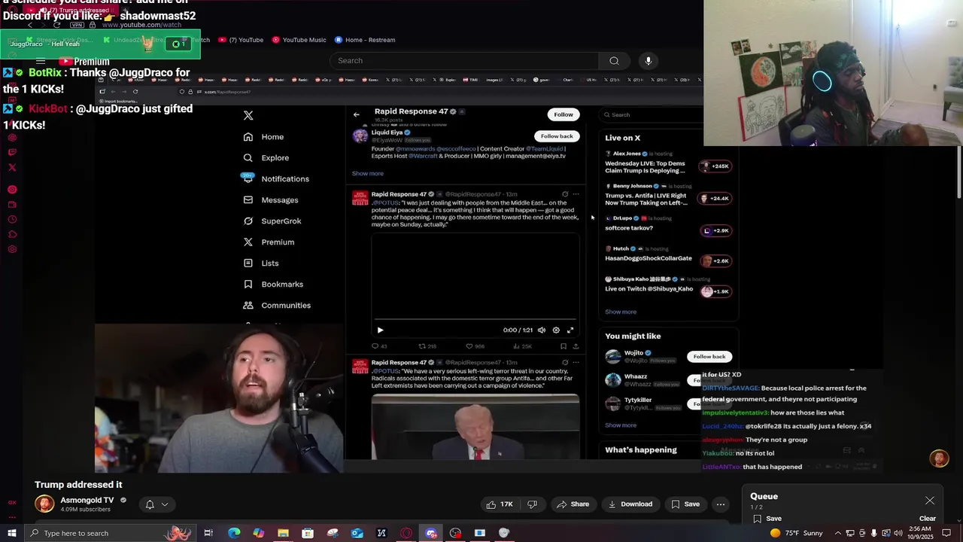Open Explore in X sidebar

[266, 158]
